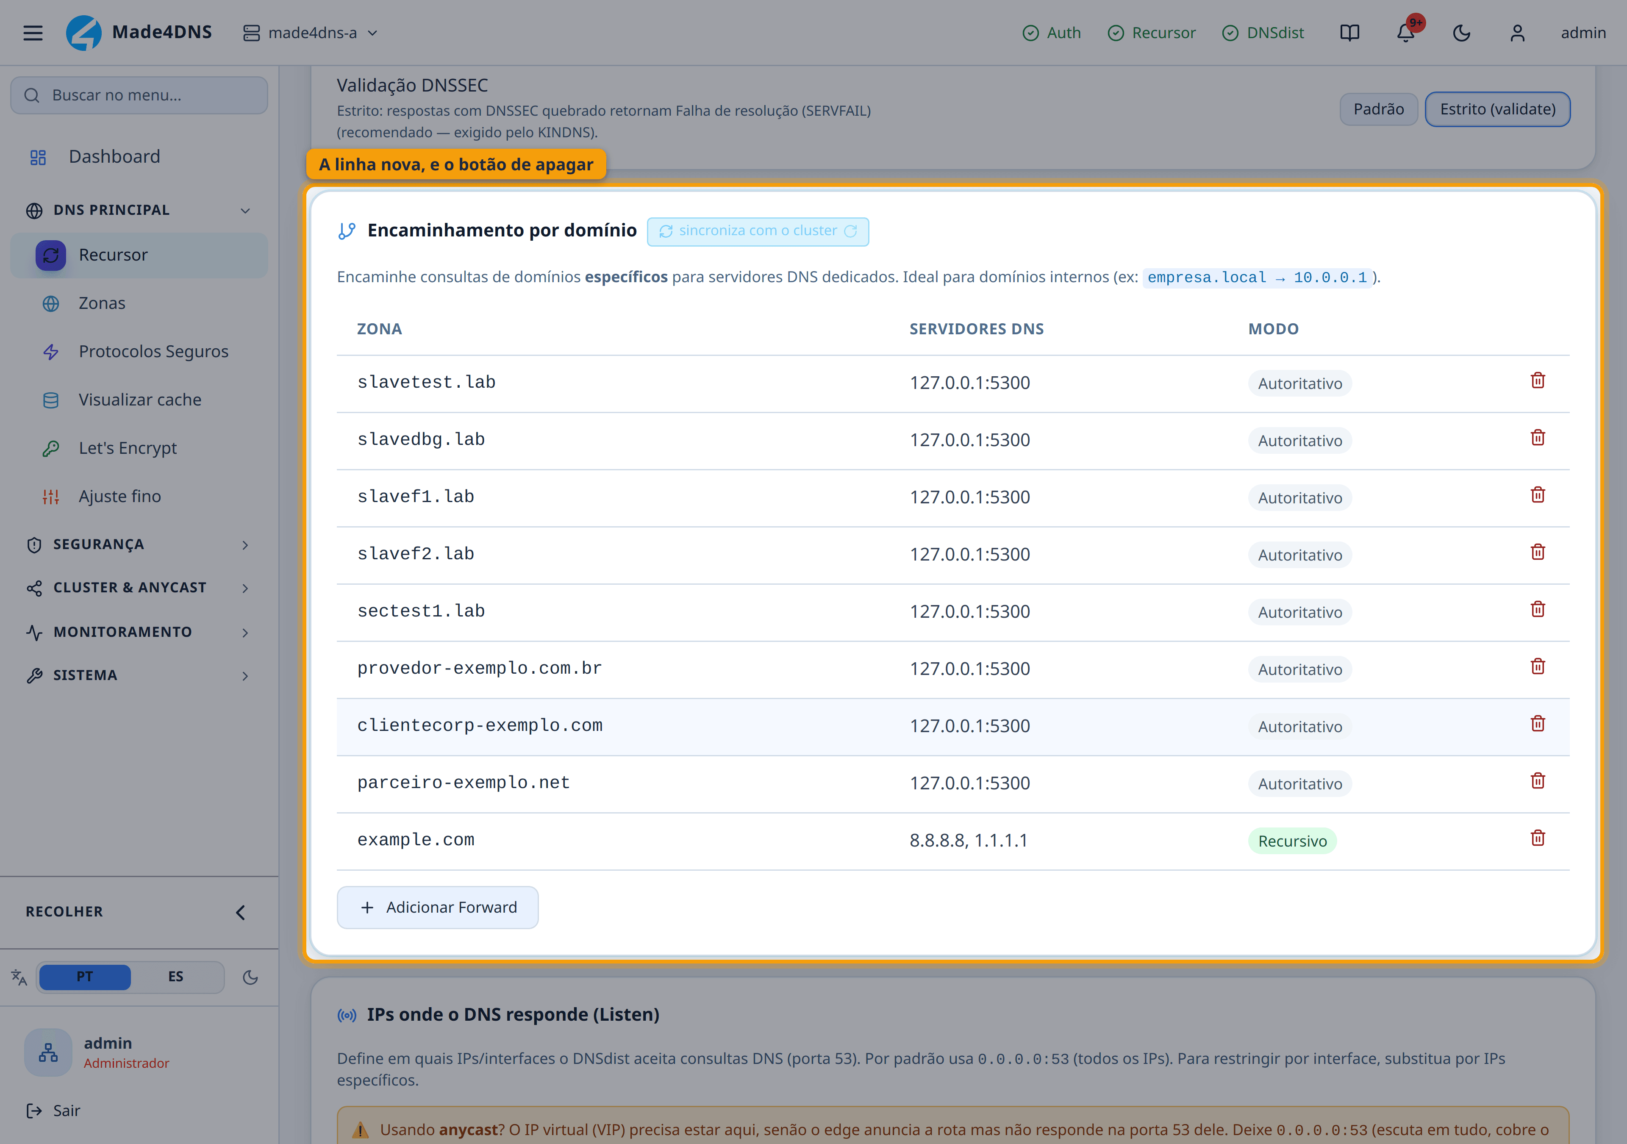Image resolution: width=1627 pixels, height=1144 pixels.
Task: Click the MODO column header
Action: point(1273,329)
